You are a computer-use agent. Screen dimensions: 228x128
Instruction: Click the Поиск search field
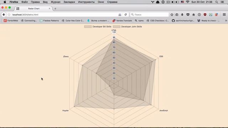(x=150, y=15)
